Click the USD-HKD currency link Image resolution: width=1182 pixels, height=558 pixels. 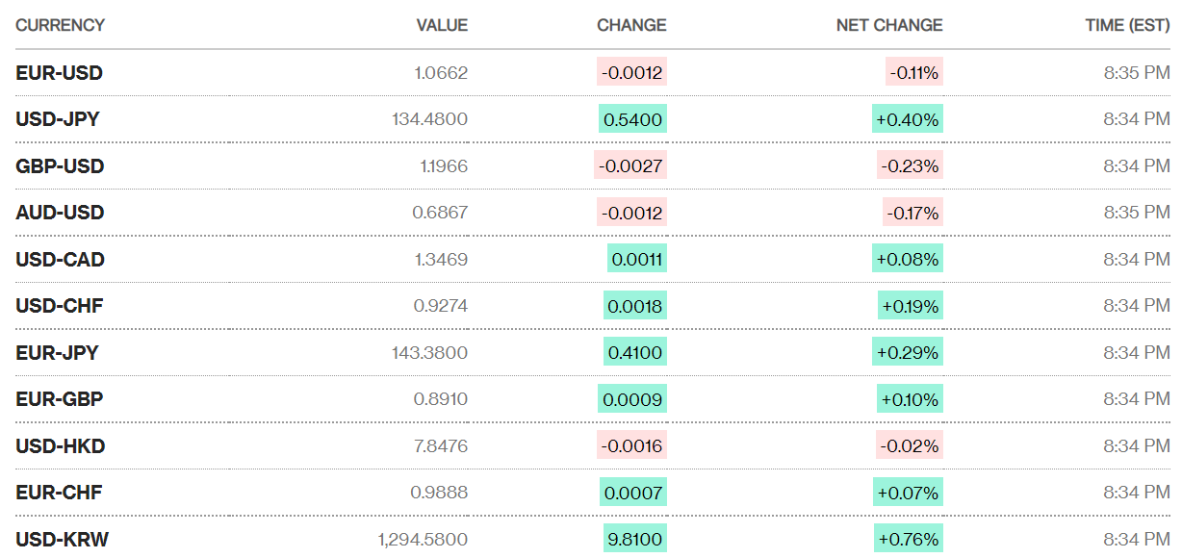pyautogui.click(x=61, y=446)
